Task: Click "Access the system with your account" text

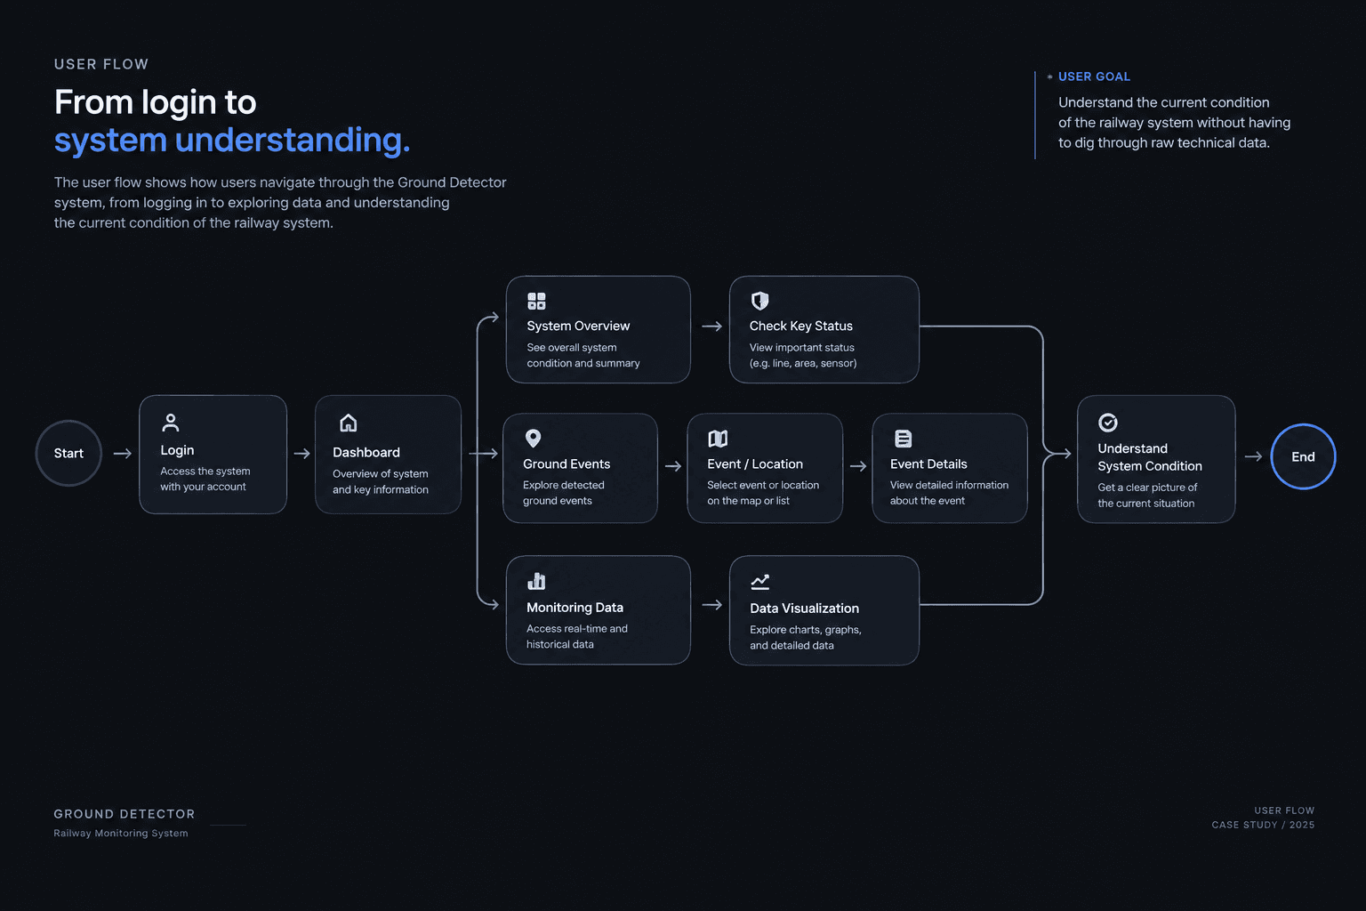Action: coord(205,479)
